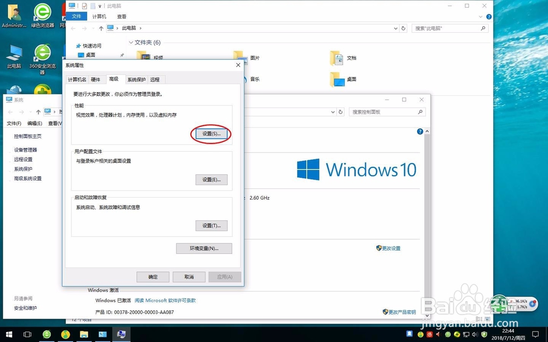Select the 高级 tab
Image resolution: width=548 pixels, height=342 pixels.
(114, 79)
